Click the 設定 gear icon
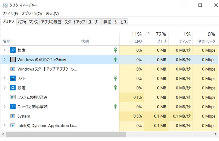This screenshot has height=141, width=219. tap(13, 88)
